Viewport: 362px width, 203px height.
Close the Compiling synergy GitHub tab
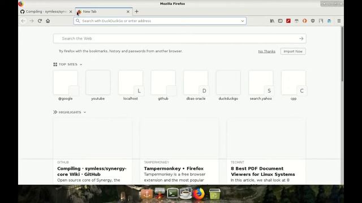pos(71,11)
